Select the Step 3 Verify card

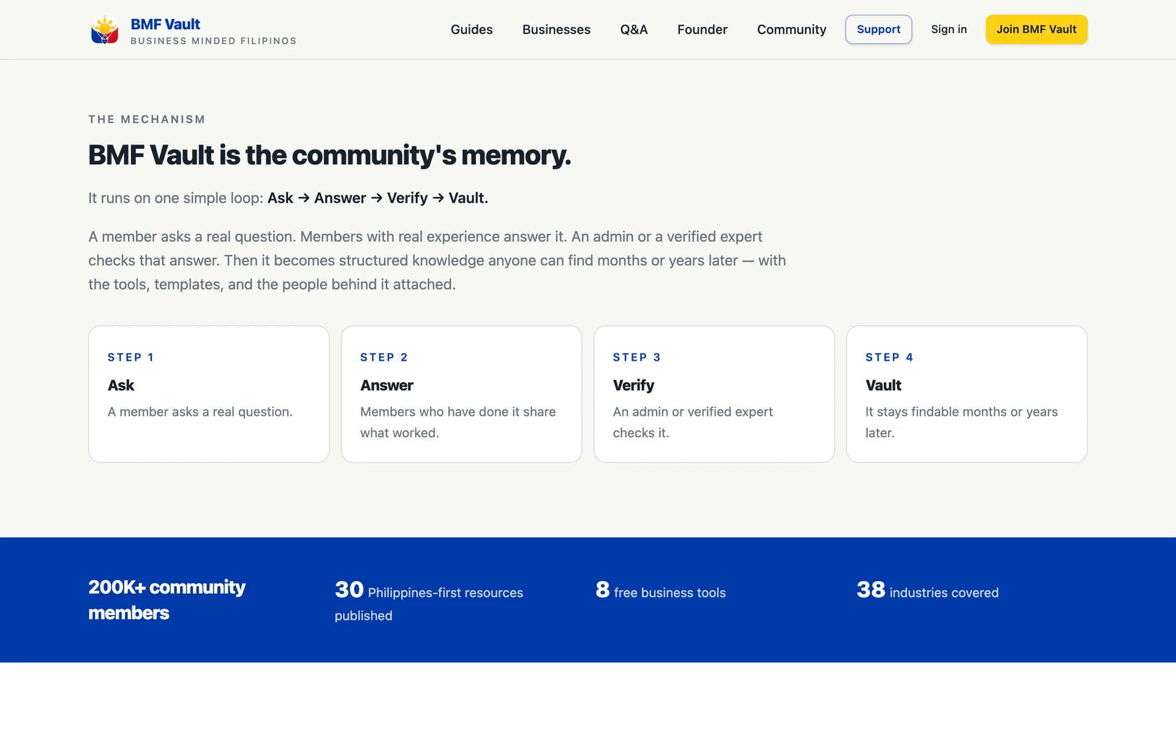click(x=714, y=394)
